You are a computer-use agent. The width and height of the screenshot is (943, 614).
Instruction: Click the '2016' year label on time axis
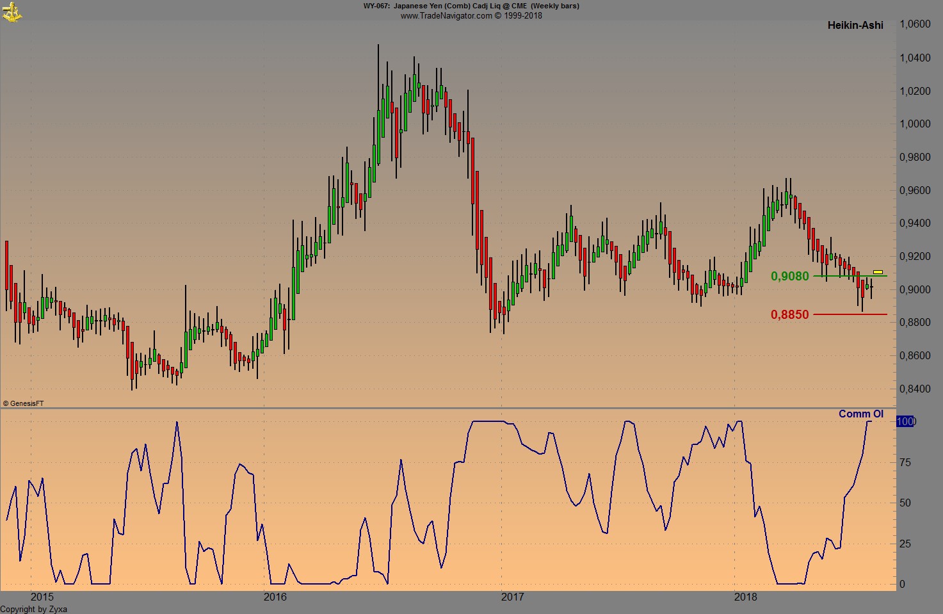click(275, 597)
